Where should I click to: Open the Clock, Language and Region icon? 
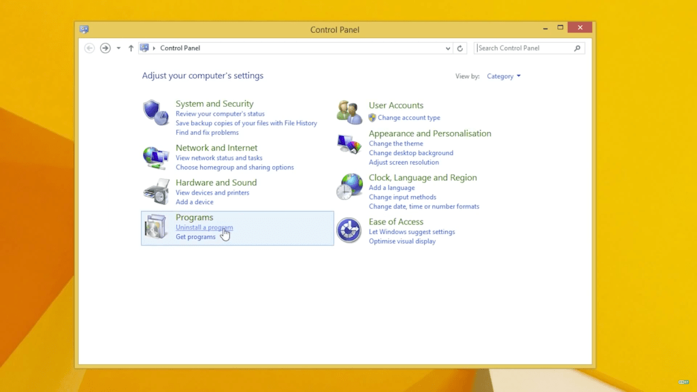350,186
